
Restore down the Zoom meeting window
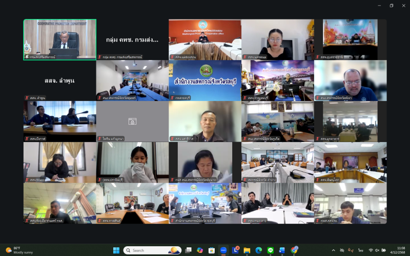(391, 6)
